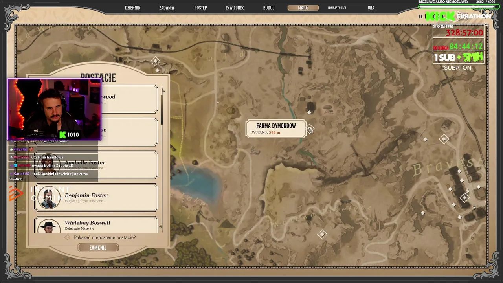Click Wielebny Boswell's portrait

click(49, 226)
